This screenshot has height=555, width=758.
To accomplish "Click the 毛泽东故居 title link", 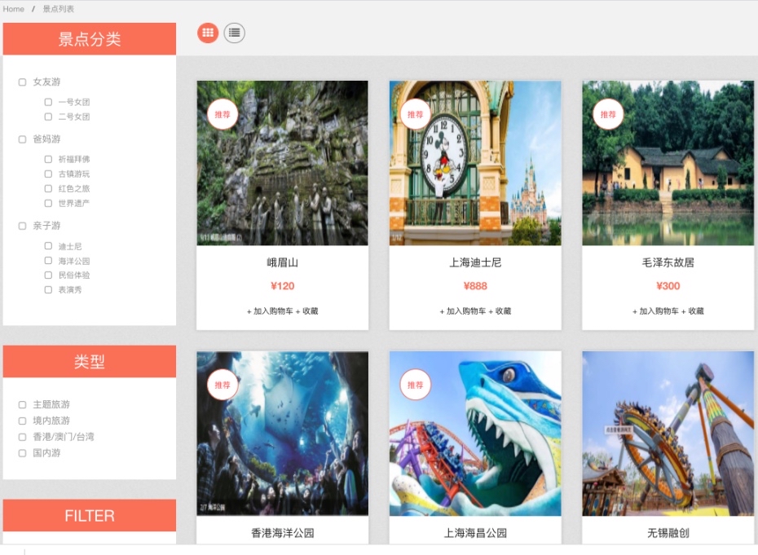I will [x=668, y=262].
